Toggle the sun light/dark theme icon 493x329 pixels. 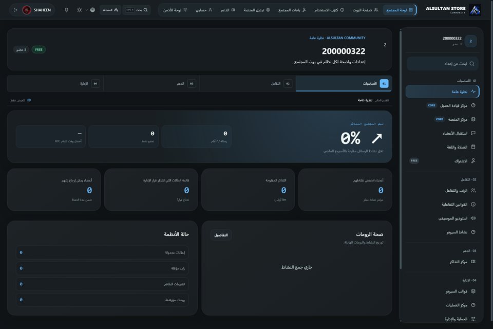[80, 10]
